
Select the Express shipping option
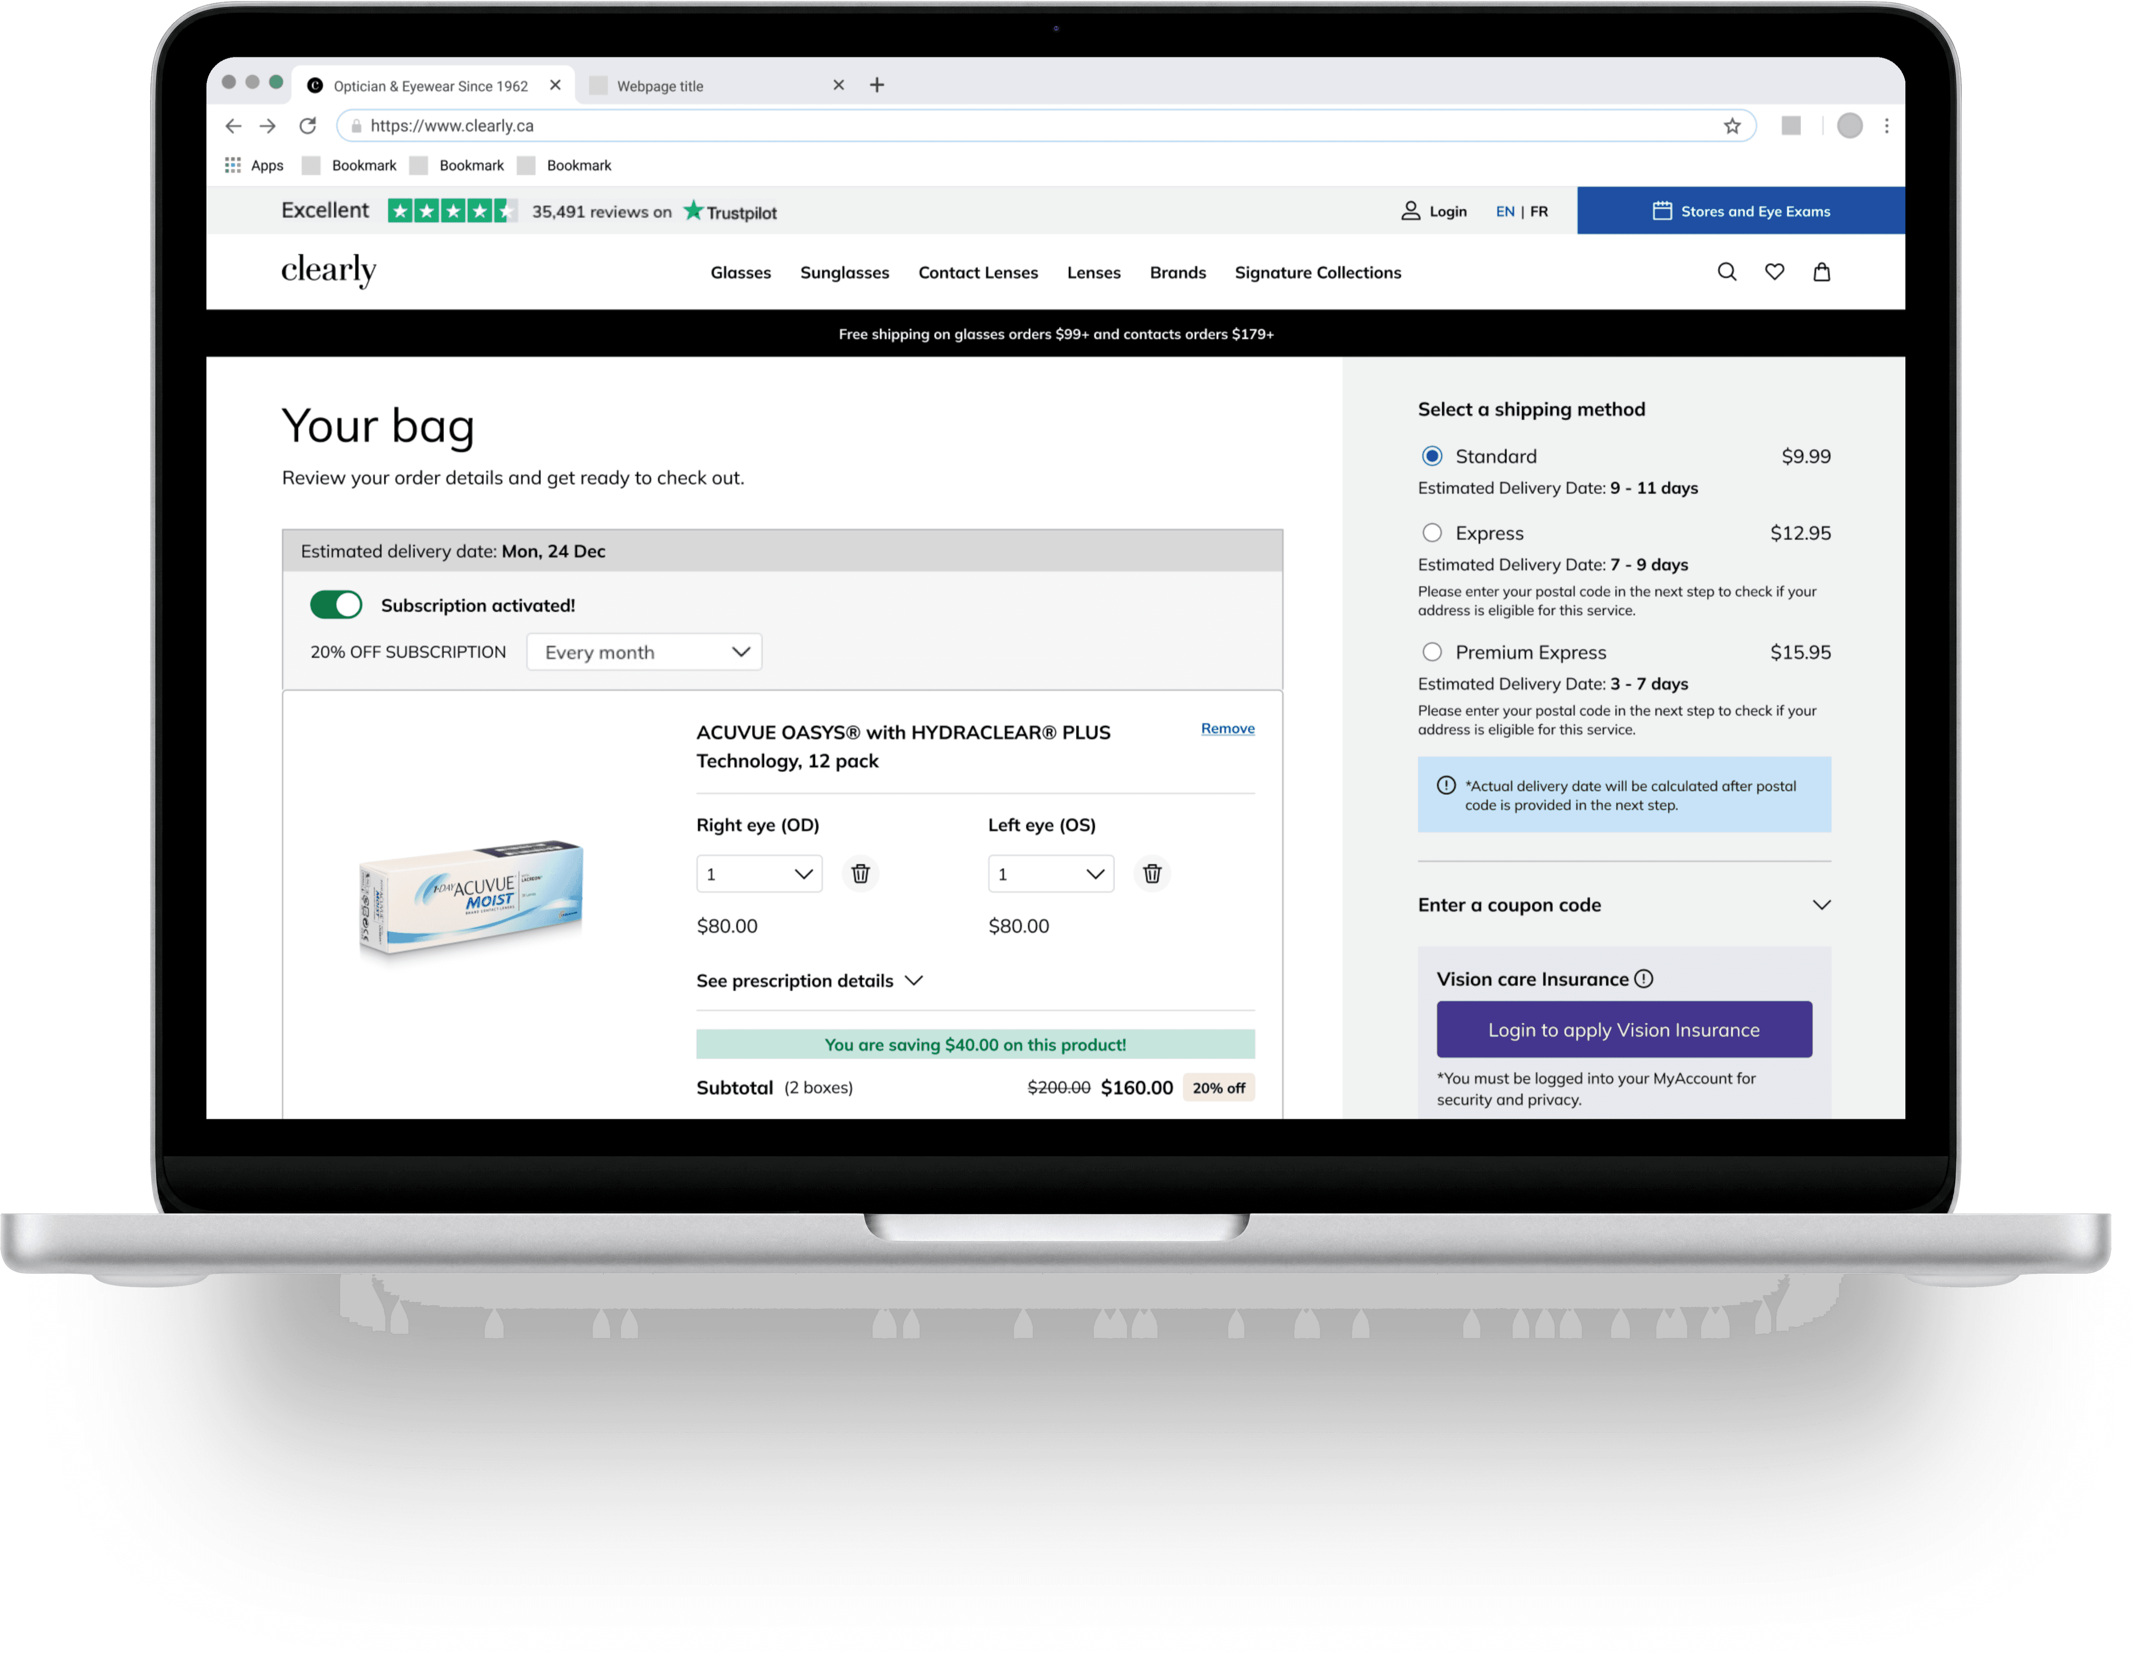[1432, 533]
